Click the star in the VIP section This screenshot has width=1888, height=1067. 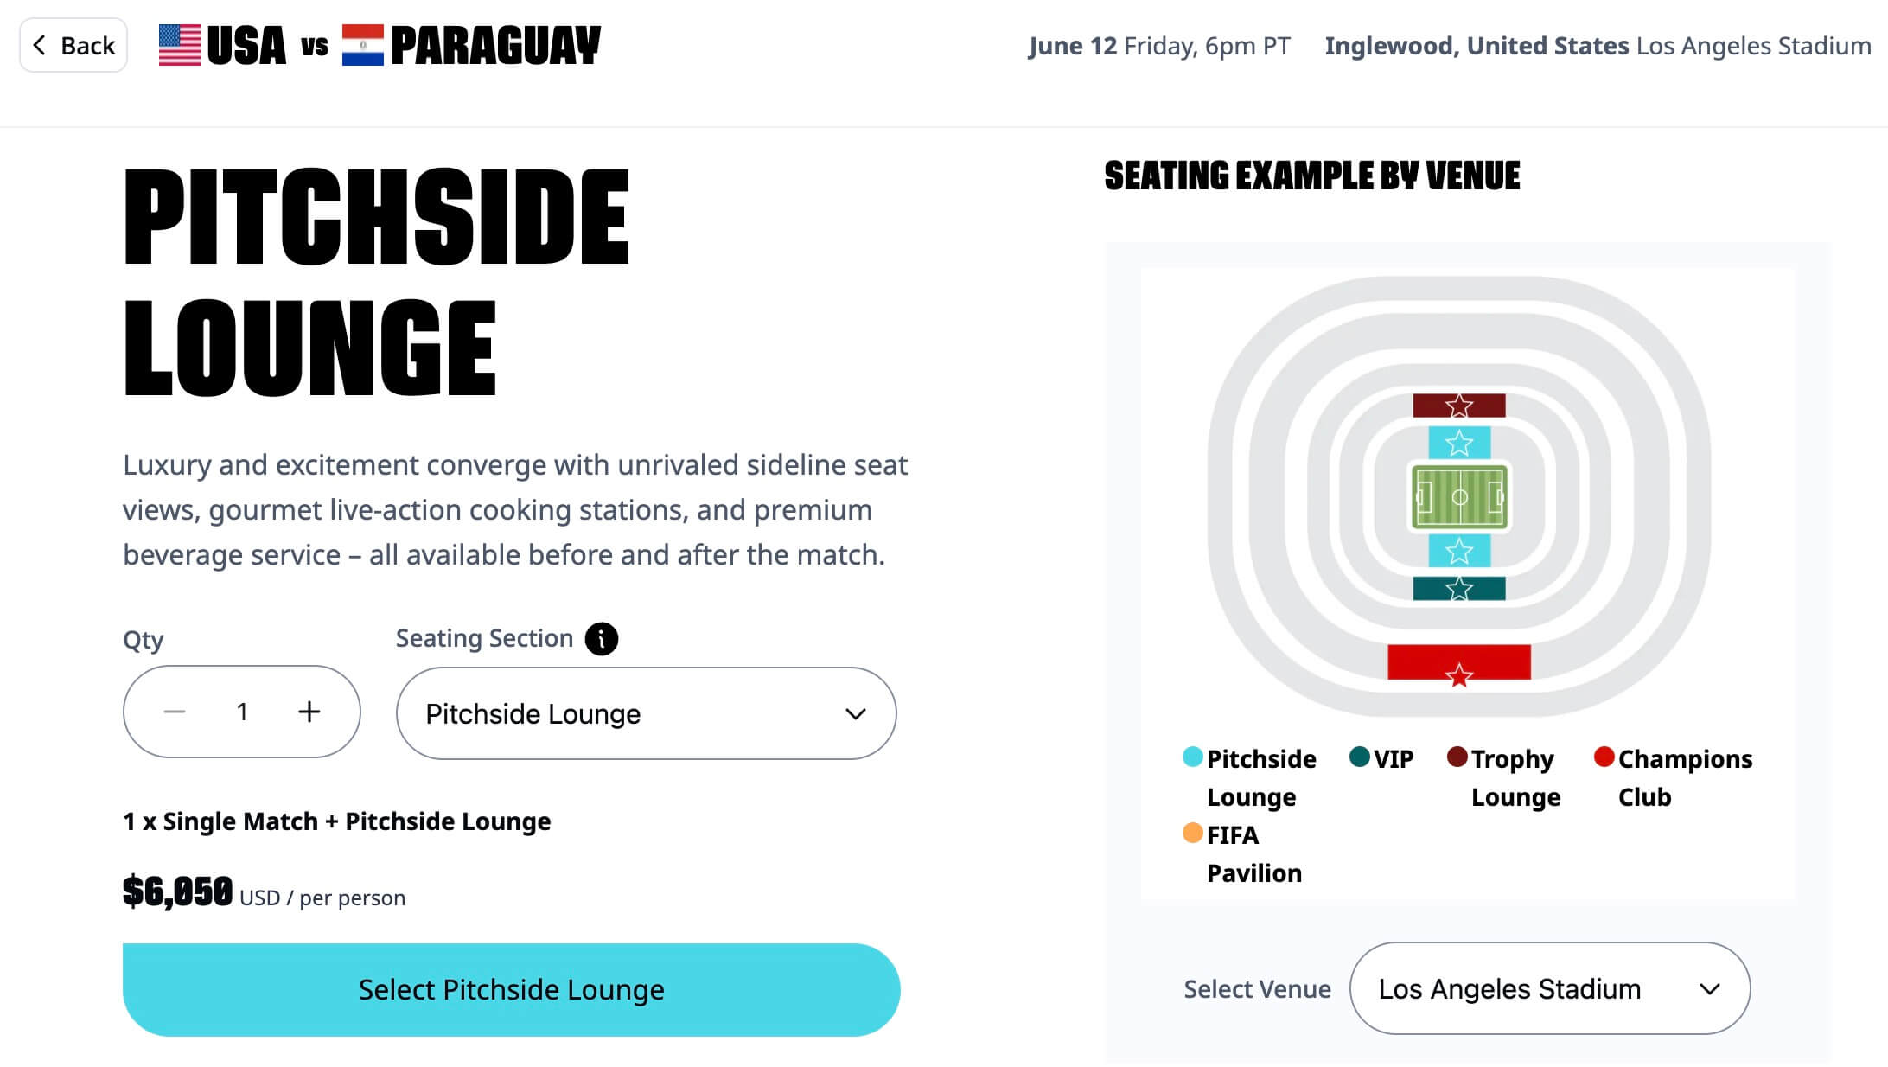[1459, 589]
